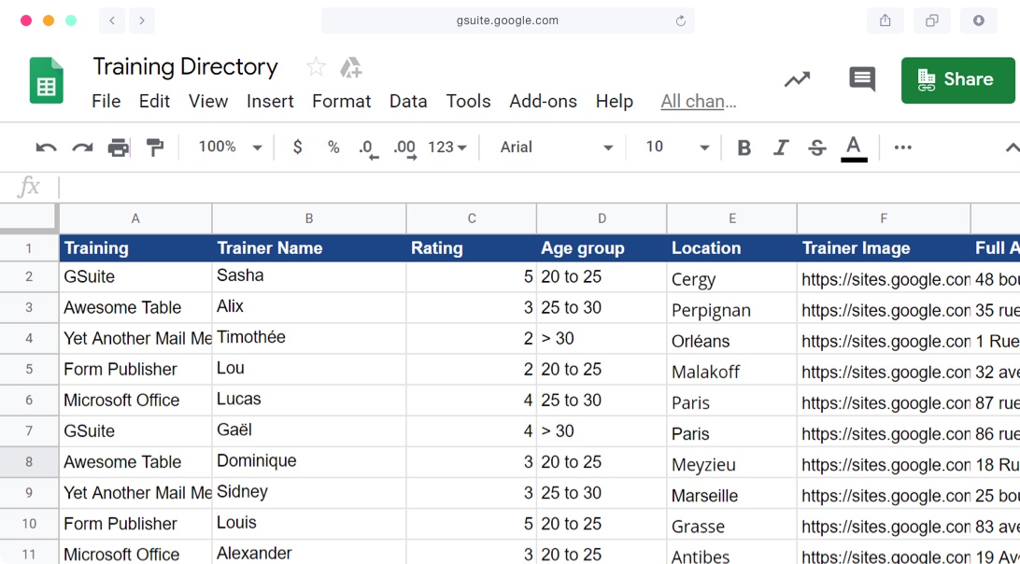The width and height of the screenshot is (1020, 564).
Task: Open the Format menu
Action: 342,102
